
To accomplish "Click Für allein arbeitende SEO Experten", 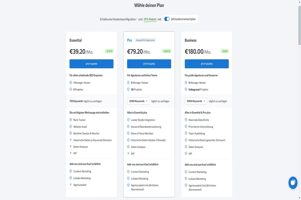I will tap(86, 75).
